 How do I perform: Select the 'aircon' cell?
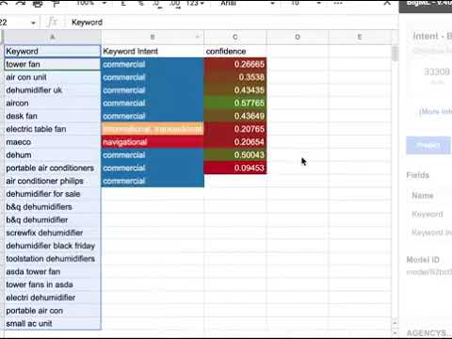tap(52, 103)
